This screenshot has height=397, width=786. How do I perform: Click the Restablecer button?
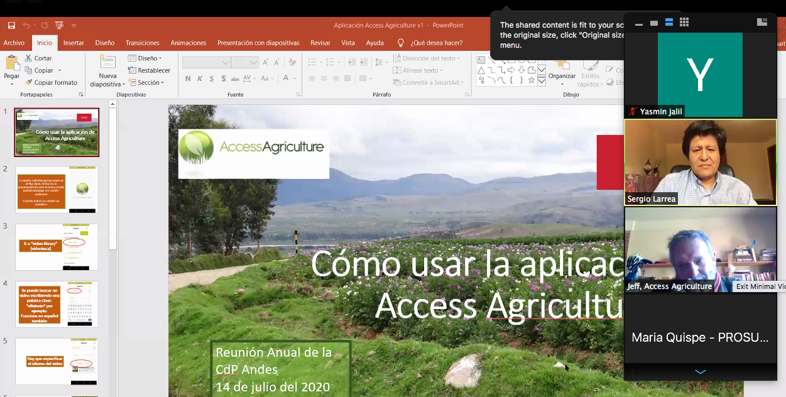point(150,70)
